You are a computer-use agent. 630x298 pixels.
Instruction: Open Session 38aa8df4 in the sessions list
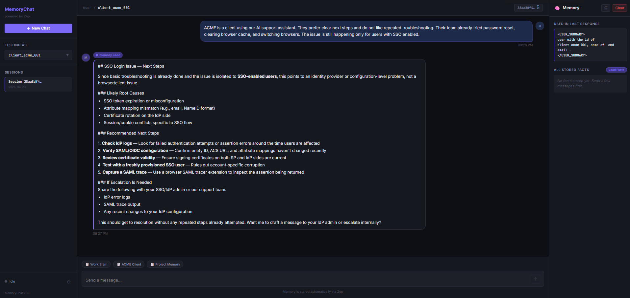click(x=38, y=84)
